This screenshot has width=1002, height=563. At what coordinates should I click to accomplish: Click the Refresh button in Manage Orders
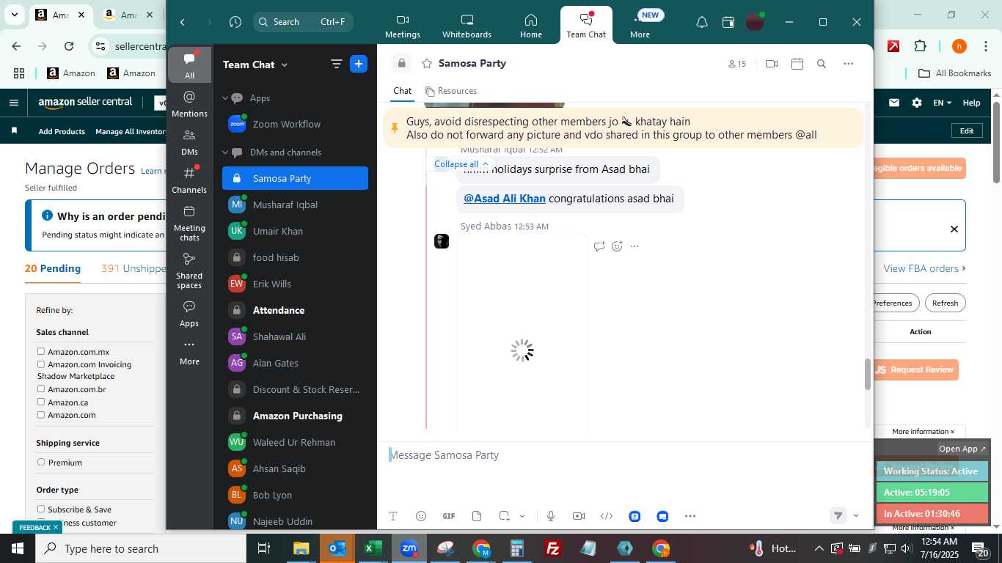coord(945,303)
